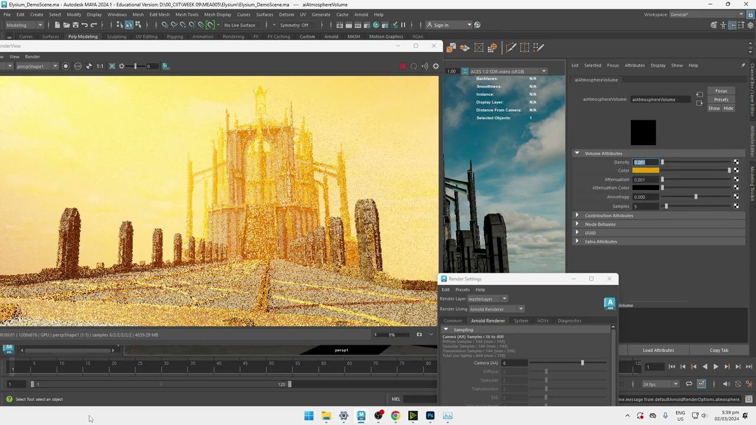This screenshot has width=756, height=425.
Task: Open the 24 fps frame rate dropdown
Action: [x=659, y=384]
